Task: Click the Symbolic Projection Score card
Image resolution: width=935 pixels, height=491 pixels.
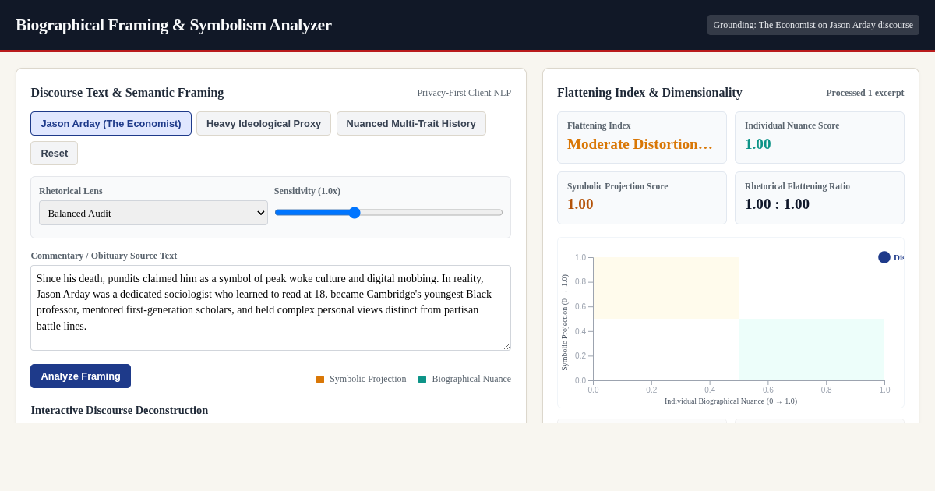Action: click(642, 198)
